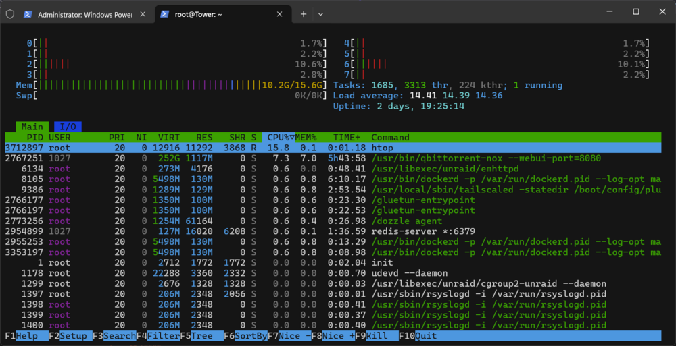Click the F5 Tree view toggle

pyautogui.click(x=201, y=336)
